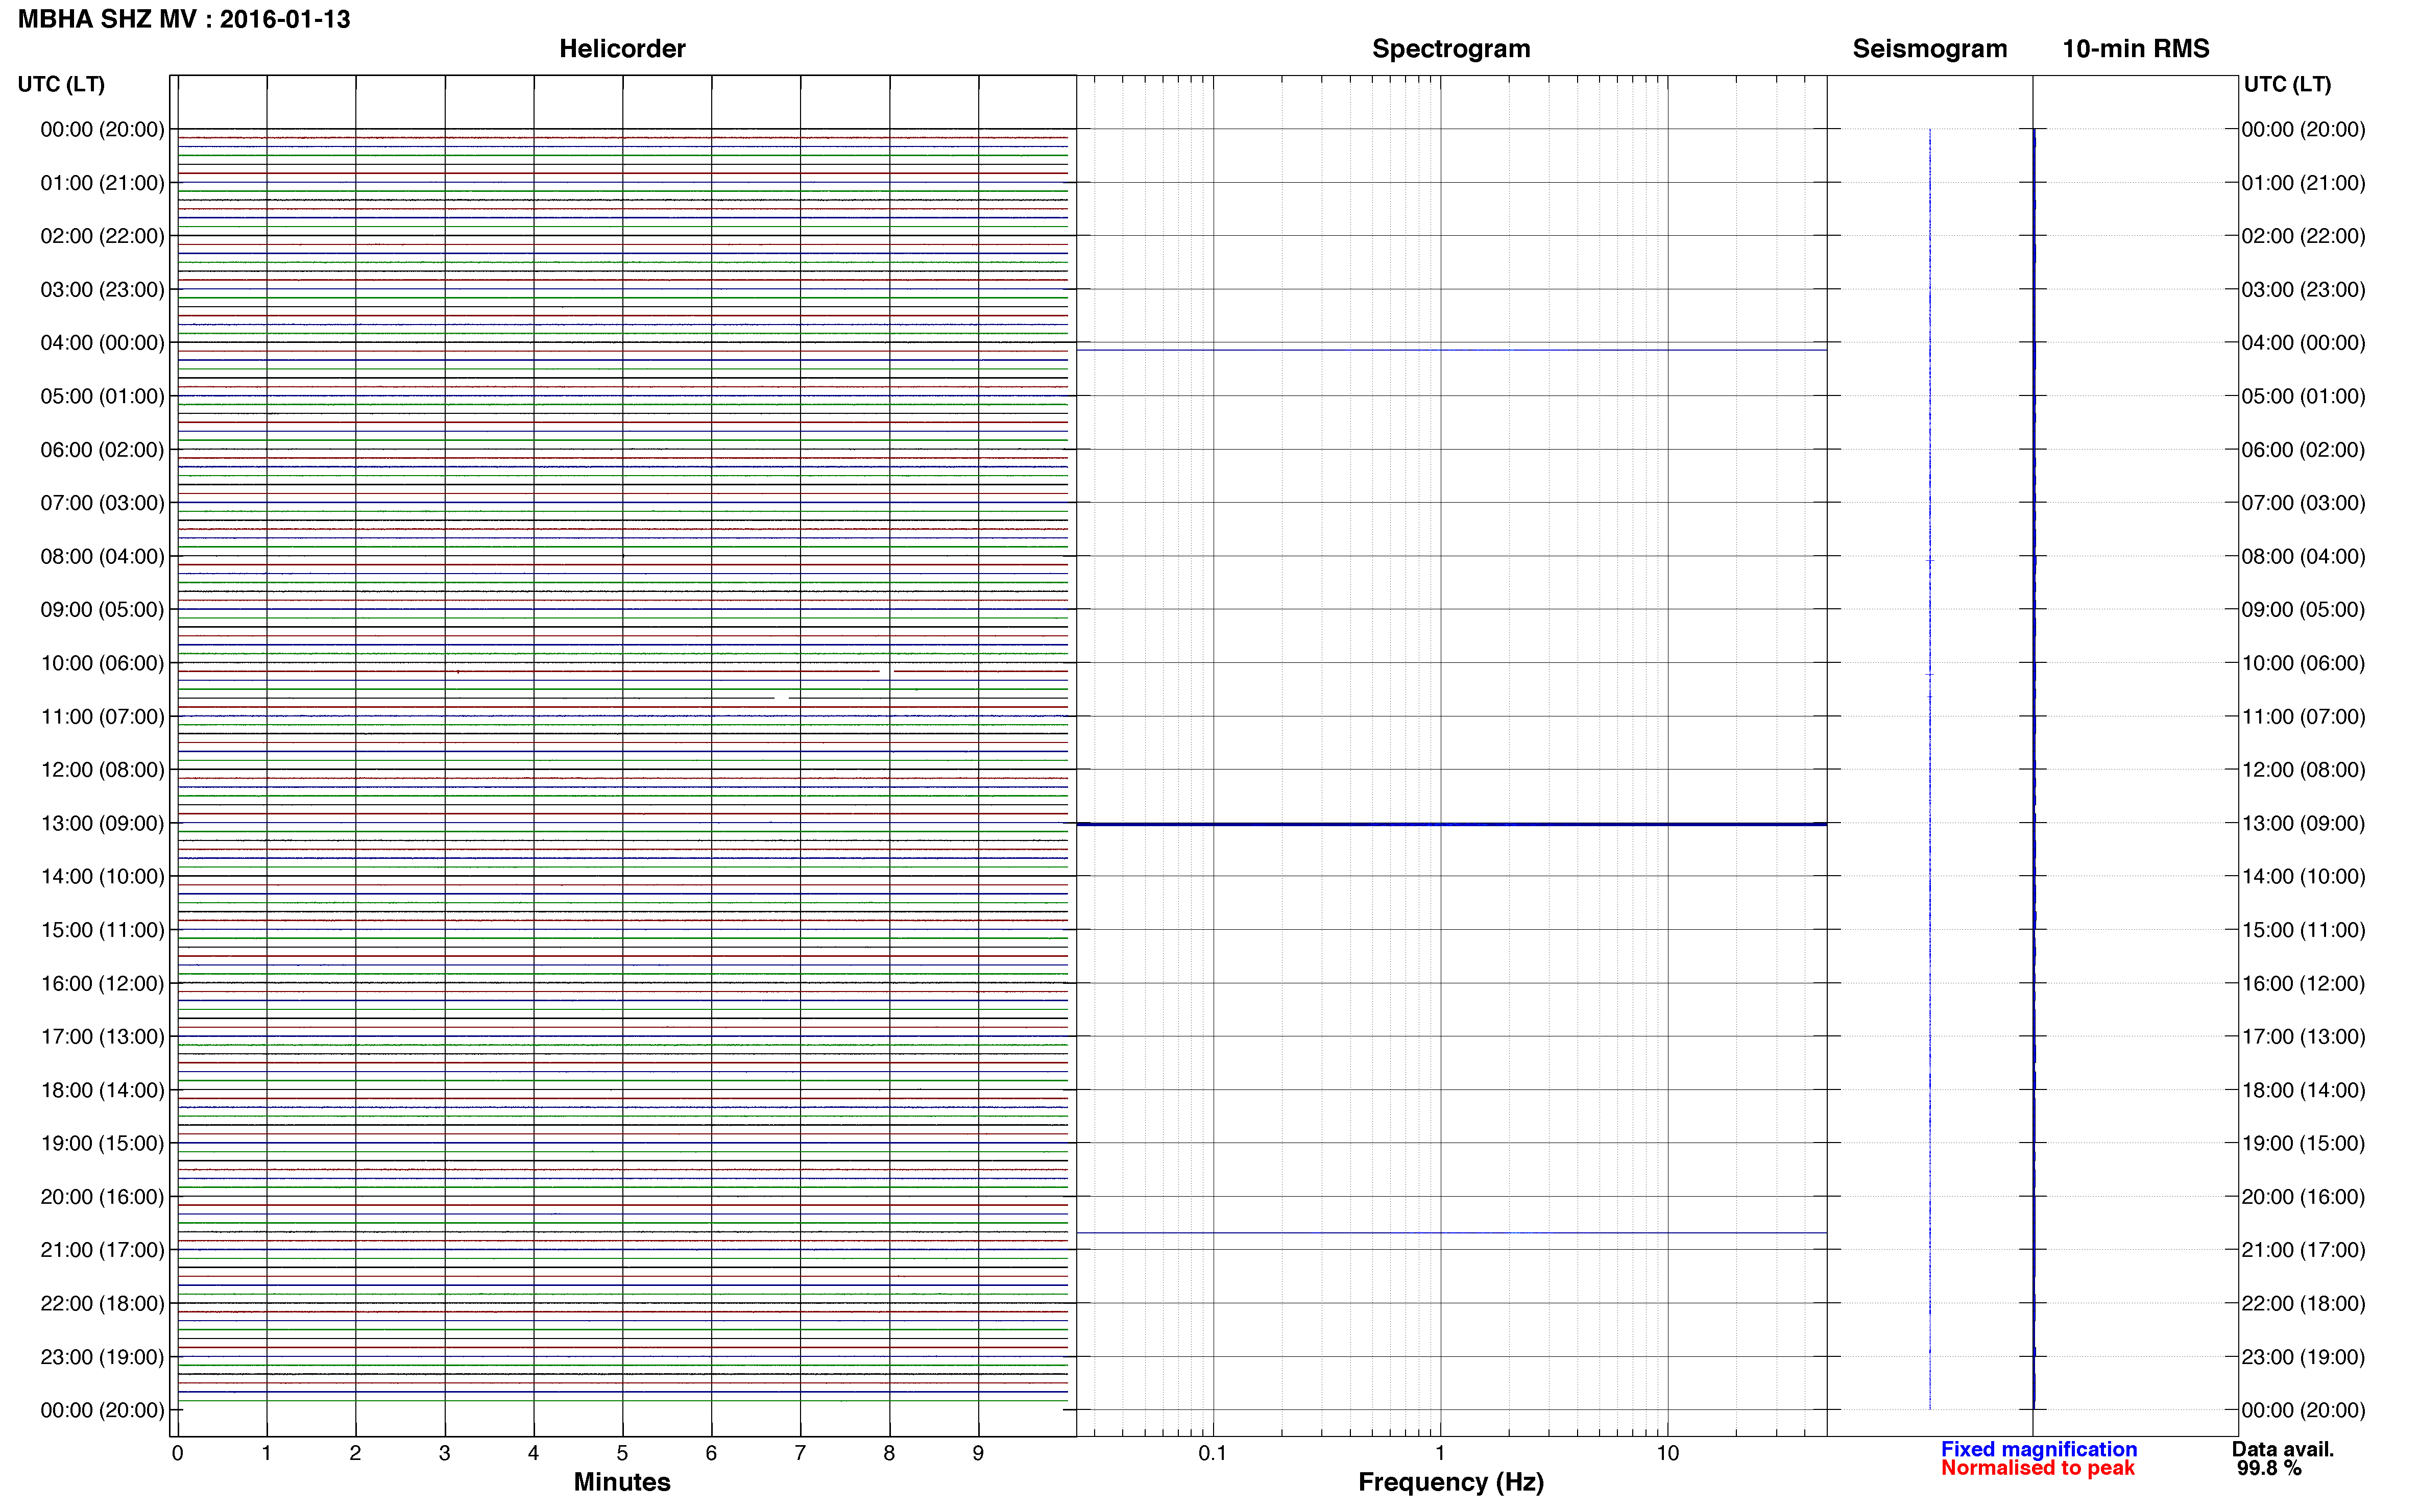This screenshot has height=1512, width=2420.
Task: Click the '99.8 %' availability value
Action: [x=2269, y=1468]
